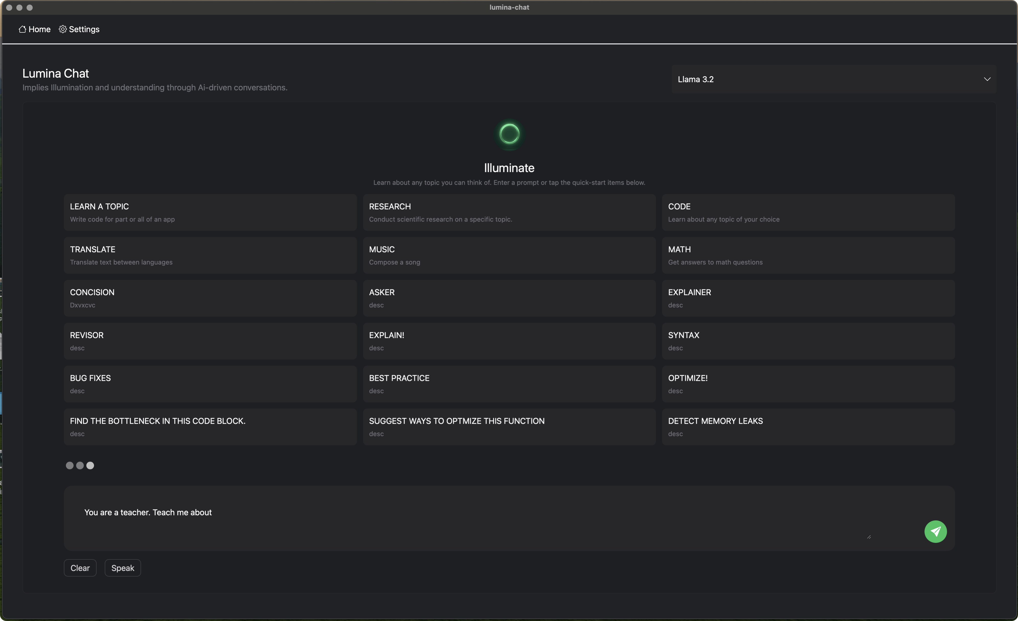Select the BEST PRACTICE card
Viewport: 1018px width, 621px height.
click(509, 384)
